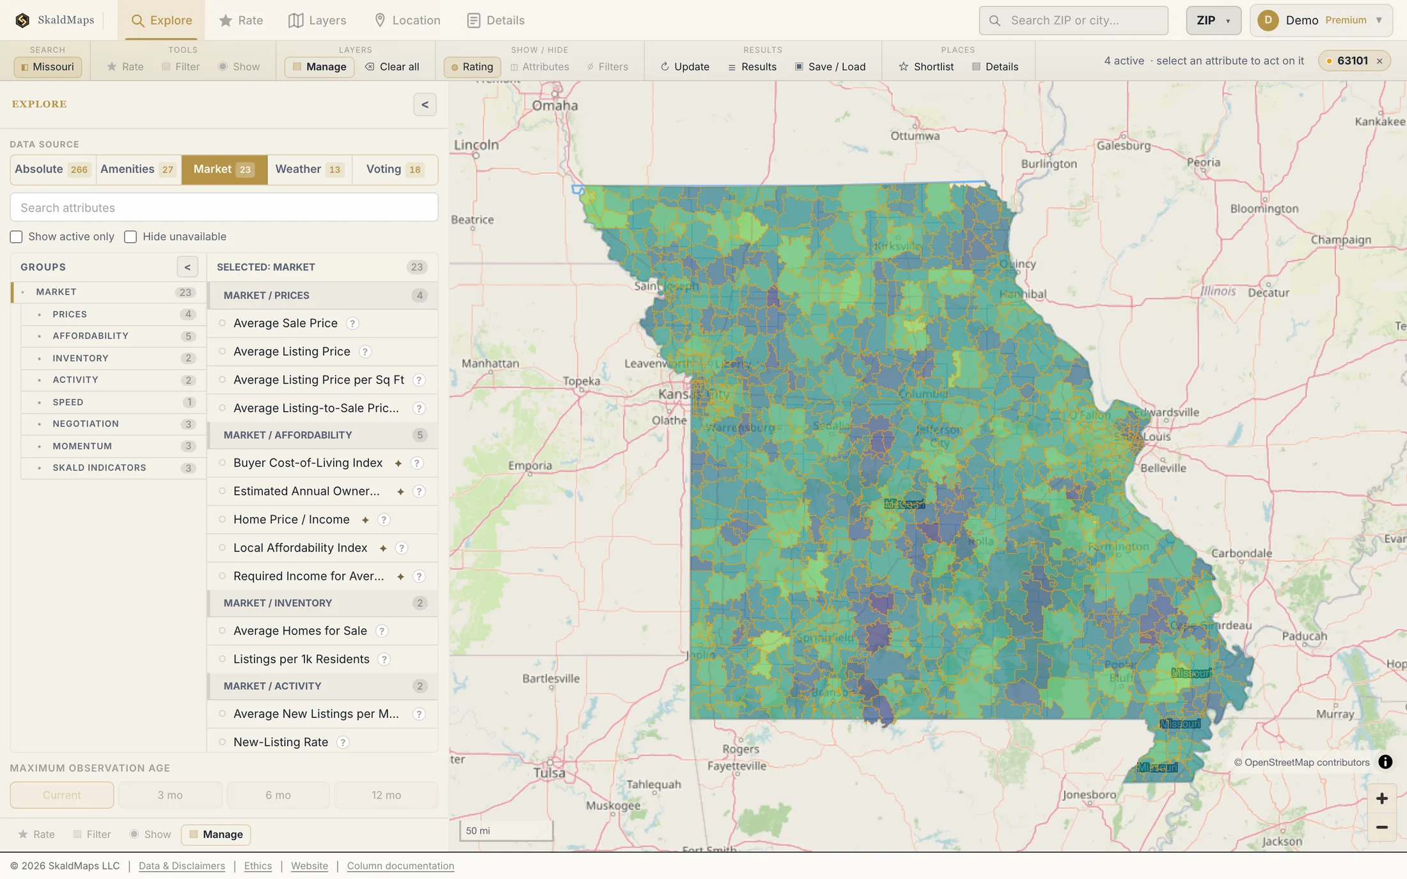
Task: Click help icon next to Home Price / Income
Action: pos(384,520)
